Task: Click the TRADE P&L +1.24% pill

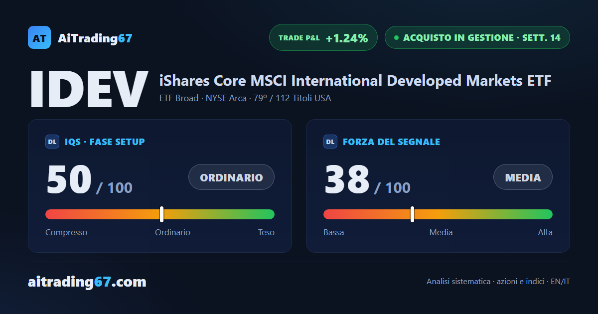Action: pos(323,37)
